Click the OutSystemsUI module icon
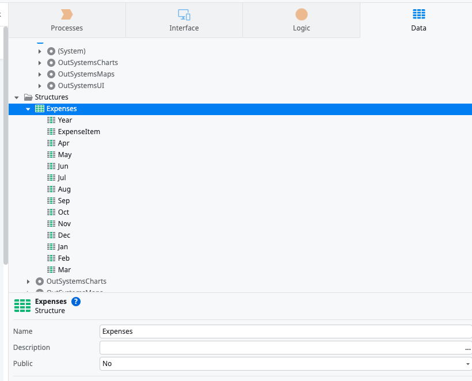 coord(51,86)
